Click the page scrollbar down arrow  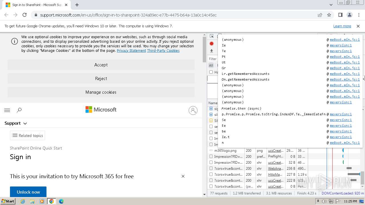click(204, 194)
